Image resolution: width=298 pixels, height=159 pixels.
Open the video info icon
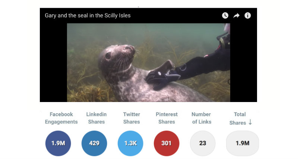[x=247, y=16]
